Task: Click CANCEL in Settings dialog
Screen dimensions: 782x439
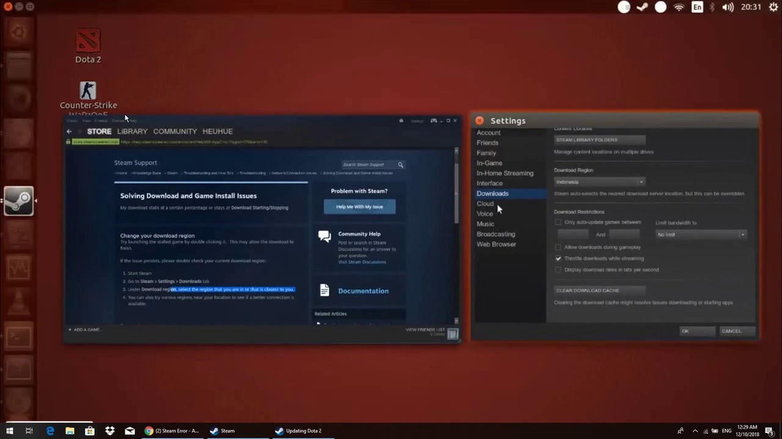Action: point(737,331)
